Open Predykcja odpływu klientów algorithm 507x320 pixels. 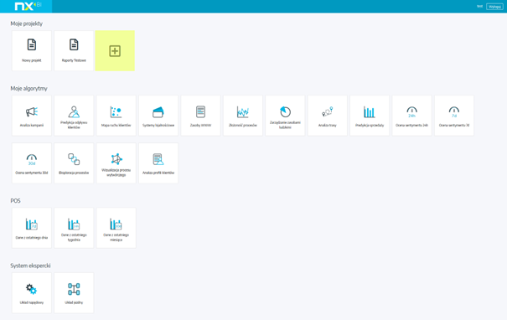pos(74,116)
